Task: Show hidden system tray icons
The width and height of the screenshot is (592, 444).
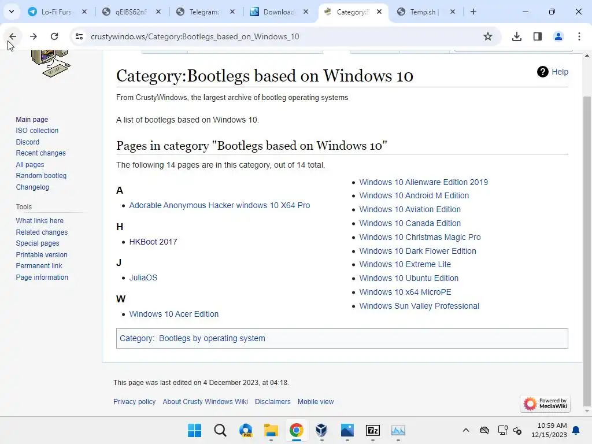Action: pyautogui.click(x=466, y=430)
